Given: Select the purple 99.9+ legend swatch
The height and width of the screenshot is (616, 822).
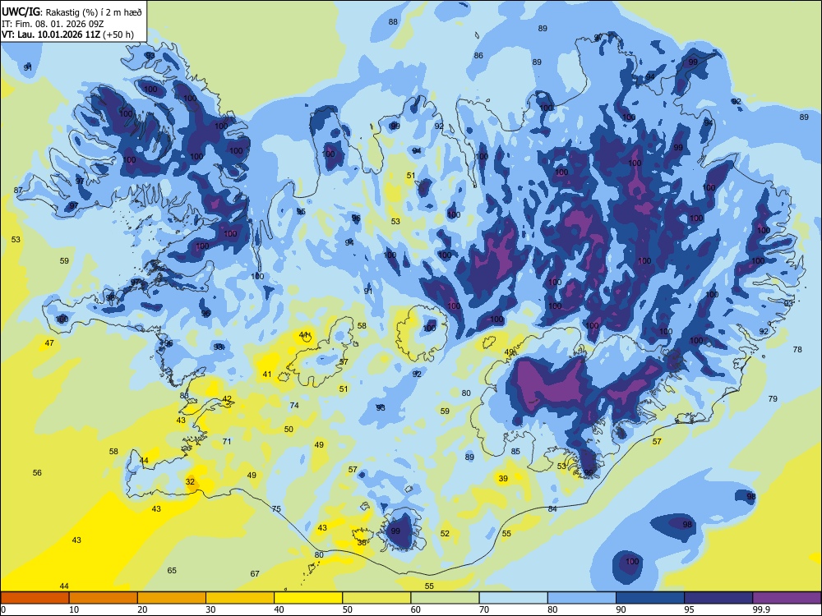Looking at the screenshot, I should coord(787,598).
